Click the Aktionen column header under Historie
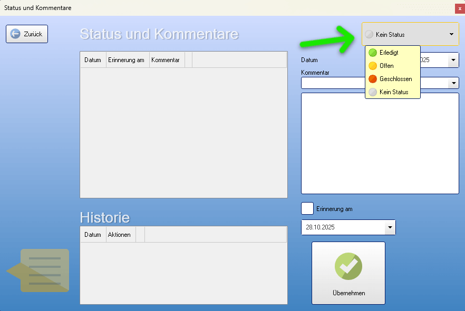This screenshot has width=465, height=311. click(x=120, y=234)
